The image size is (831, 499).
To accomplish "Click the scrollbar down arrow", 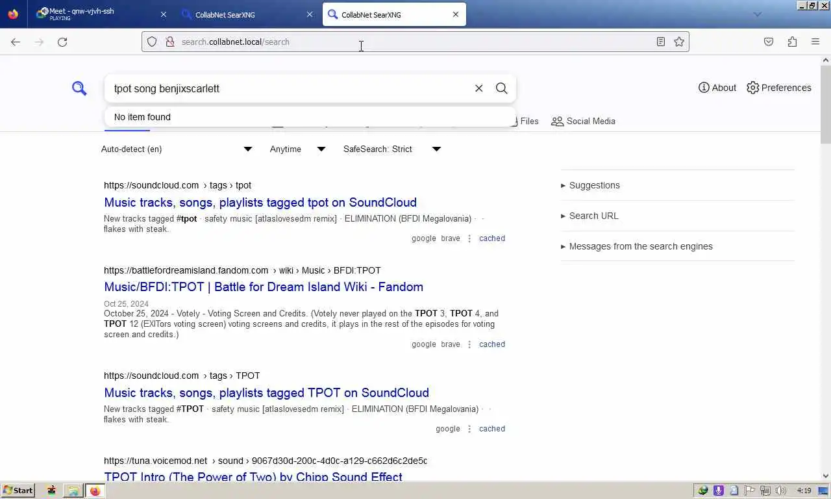I will tap(826, 476).
